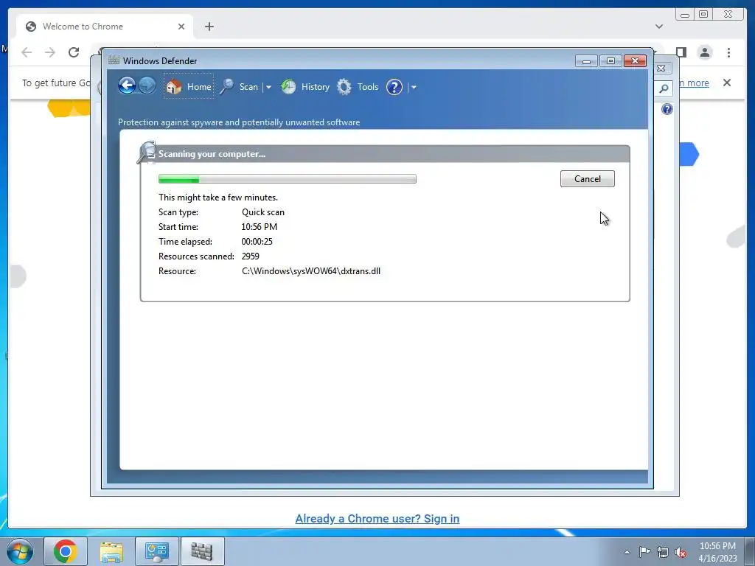Screen dimensions: 755x566
Task: Minimize the Windows Defender window
Action: (x=586, y=60)
